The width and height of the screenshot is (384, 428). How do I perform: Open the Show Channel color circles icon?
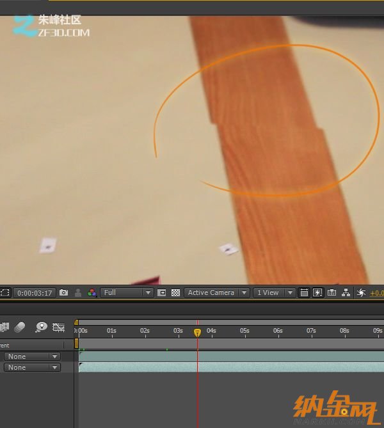tap(92, 292)
